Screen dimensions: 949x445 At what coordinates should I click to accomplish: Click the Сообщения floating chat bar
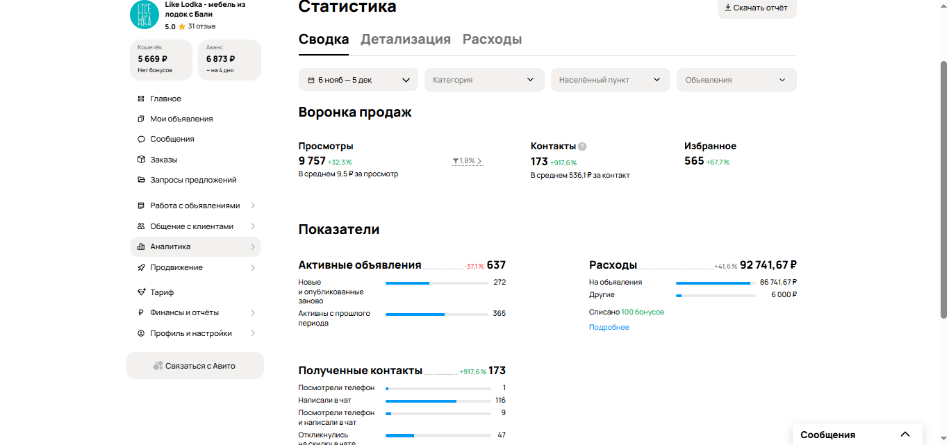[857, 435]
